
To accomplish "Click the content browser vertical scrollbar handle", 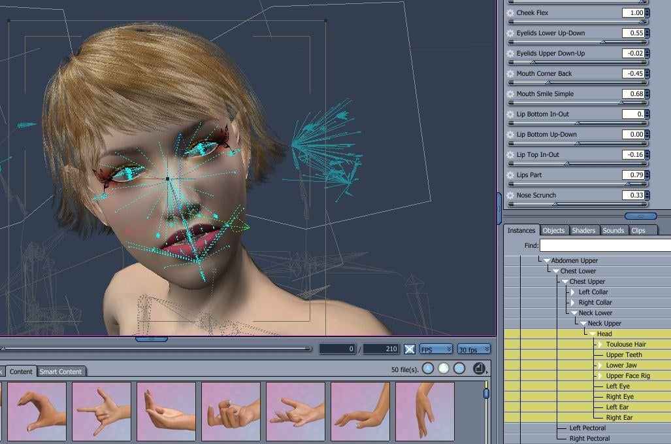I will (x=486, y=393).
